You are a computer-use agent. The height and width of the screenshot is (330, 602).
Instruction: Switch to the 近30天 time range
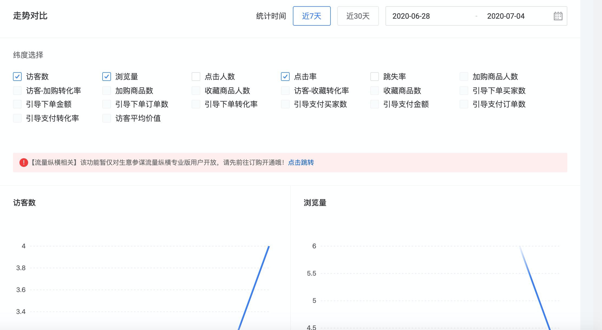coord(358,16)
